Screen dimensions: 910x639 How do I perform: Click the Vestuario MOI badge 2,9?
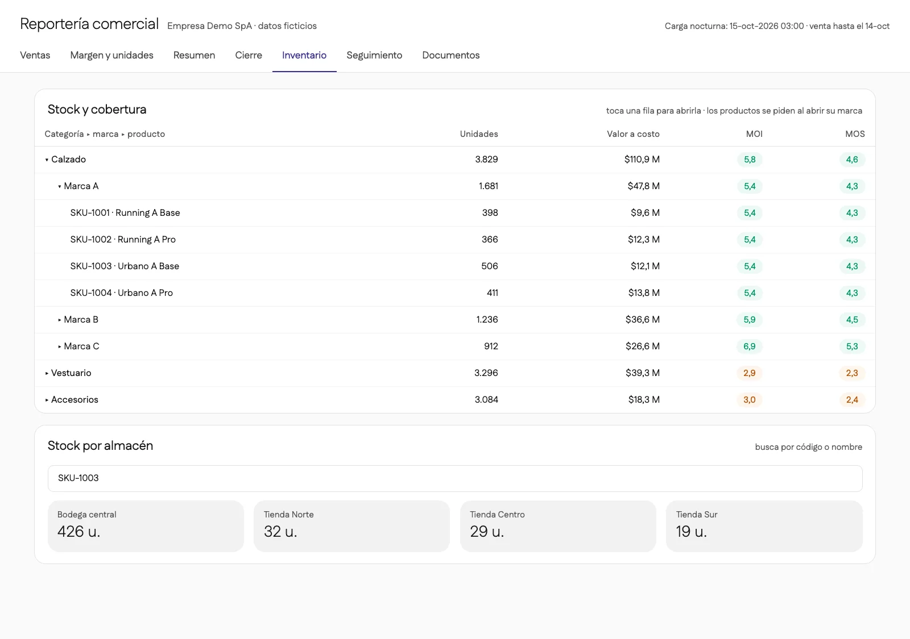tap(750, 373)
